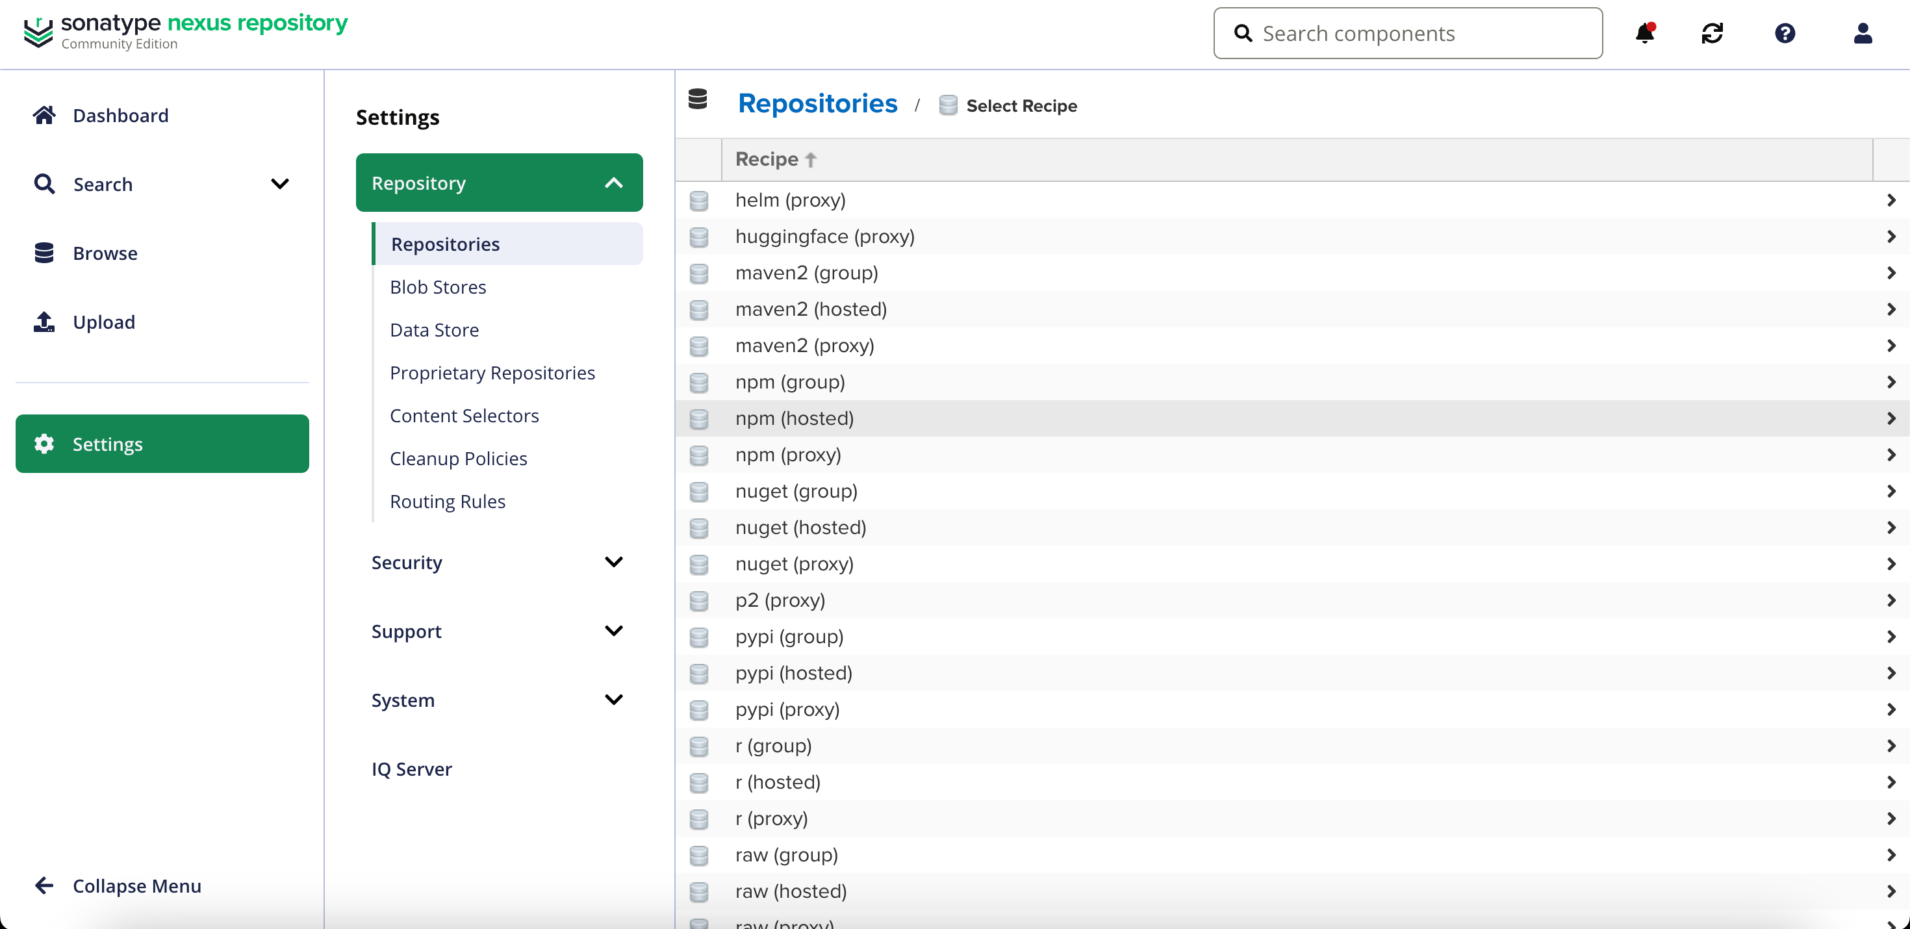
Task: Click the database icon beside helm (proxy)
Action: [698, 200]
